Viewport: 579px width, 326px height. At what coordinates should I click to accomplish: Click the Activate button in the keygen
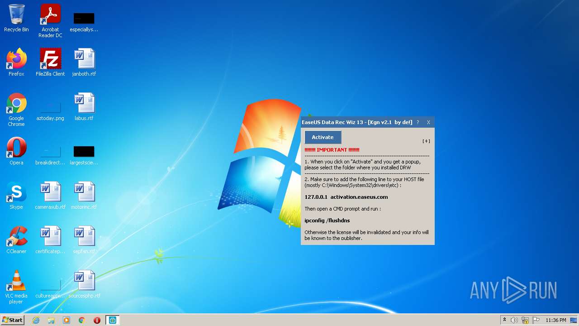(323, 137)
